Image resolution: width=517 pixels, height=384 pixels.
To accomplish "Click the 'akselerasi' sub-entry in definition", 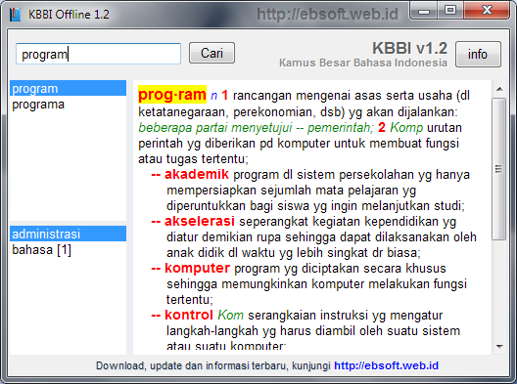I will pyautogui.click(x=200, y=221).
